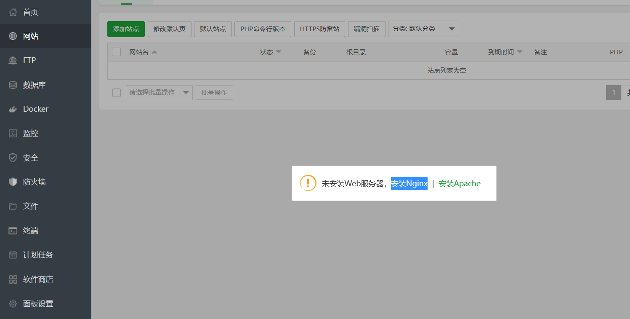Click the HTTPS防窜站 button
The width and height of the screenshot is (630, 319).
pos(319,29)
